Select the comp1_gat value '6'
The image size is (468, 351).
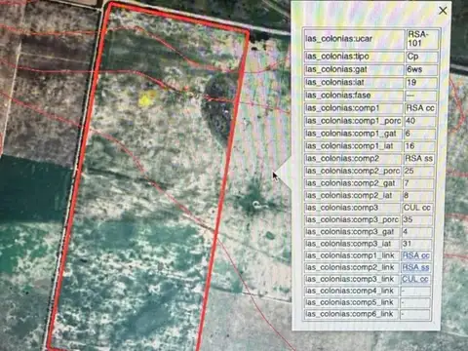pos(419,134)
